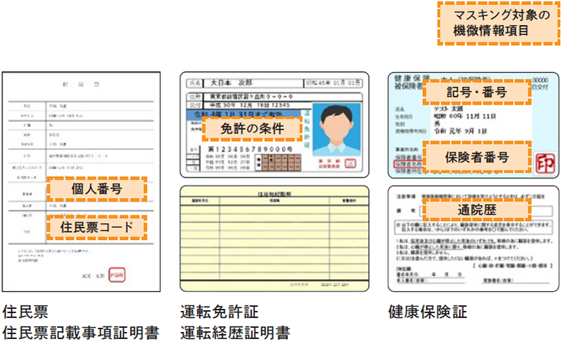Select the 個人番号 masked label
The image size is (562, 346).
[96, 189]
